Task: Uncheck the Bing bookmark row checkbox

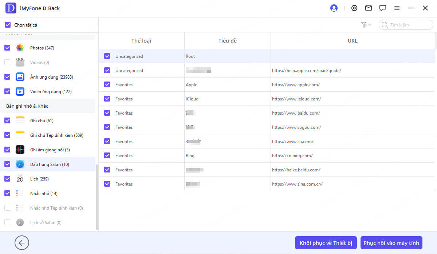Action: 107,155
